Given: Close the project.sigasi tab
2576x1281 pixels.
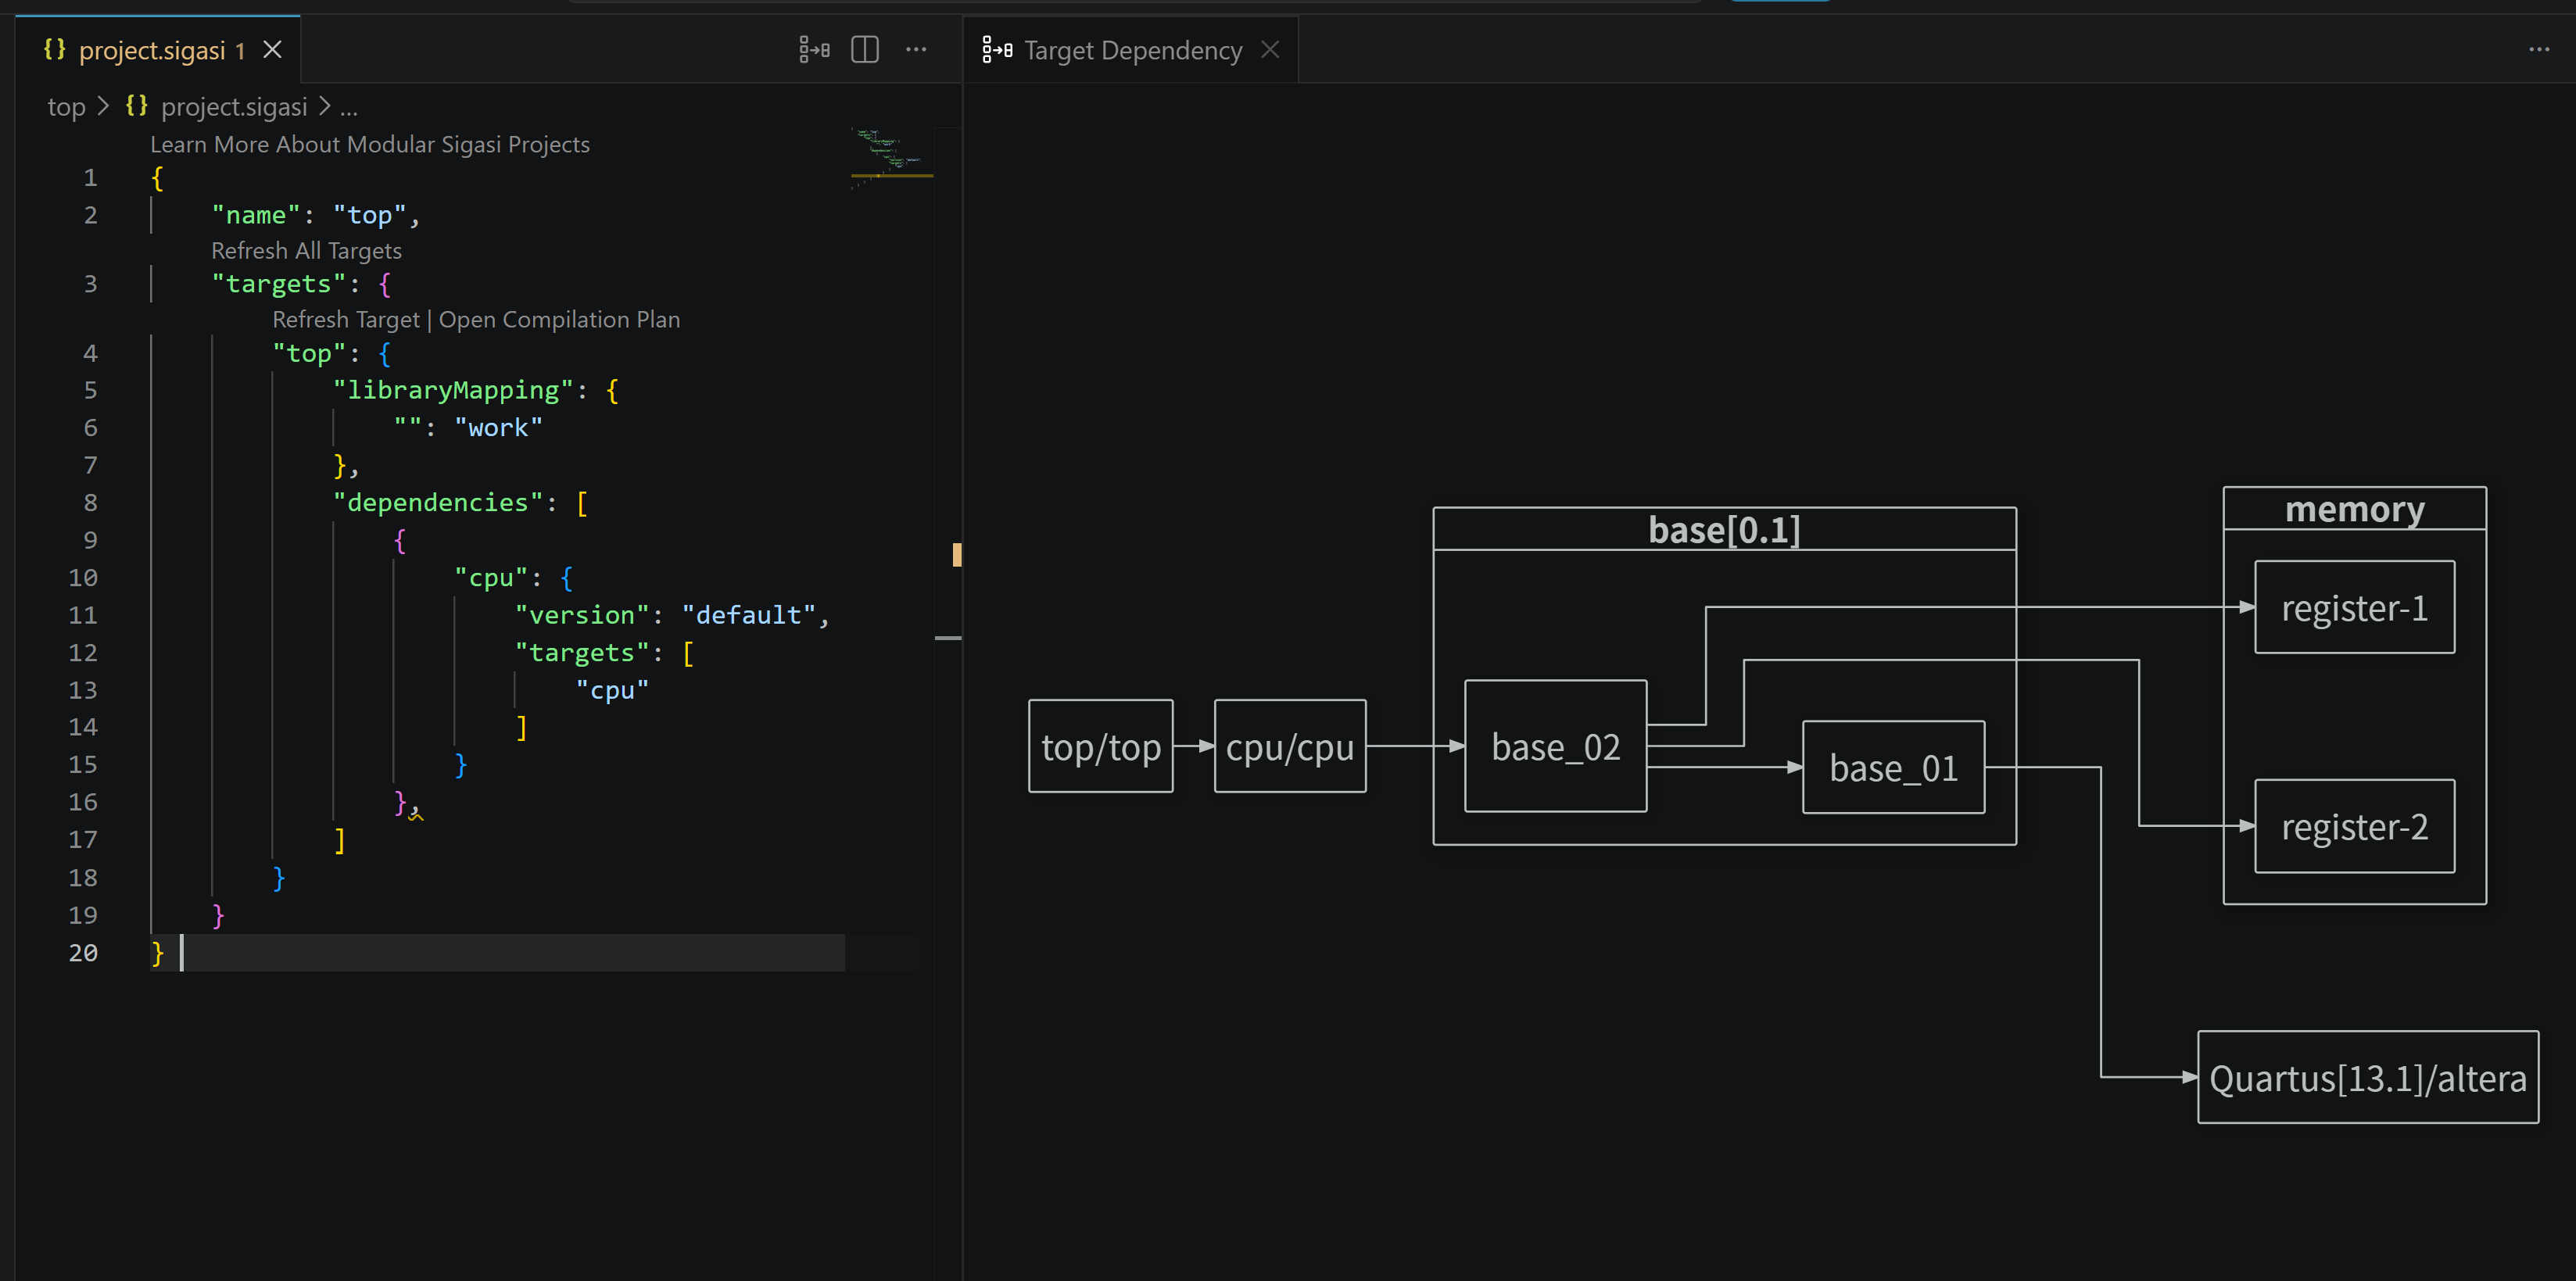Looking at the screenshot, I should click(x=272, y=49).
